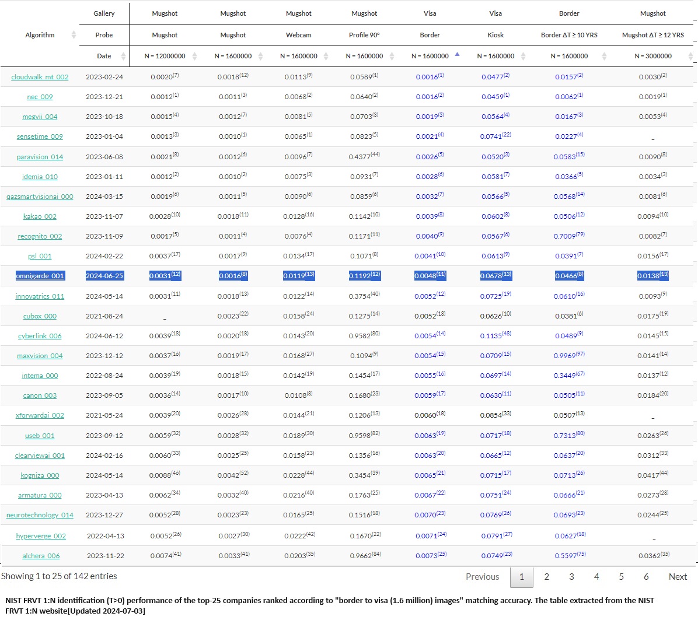Screen dimensions: 698x627
Task: Open cloudwalk_mt_002 algorithm link
Action: pos(40,77)
